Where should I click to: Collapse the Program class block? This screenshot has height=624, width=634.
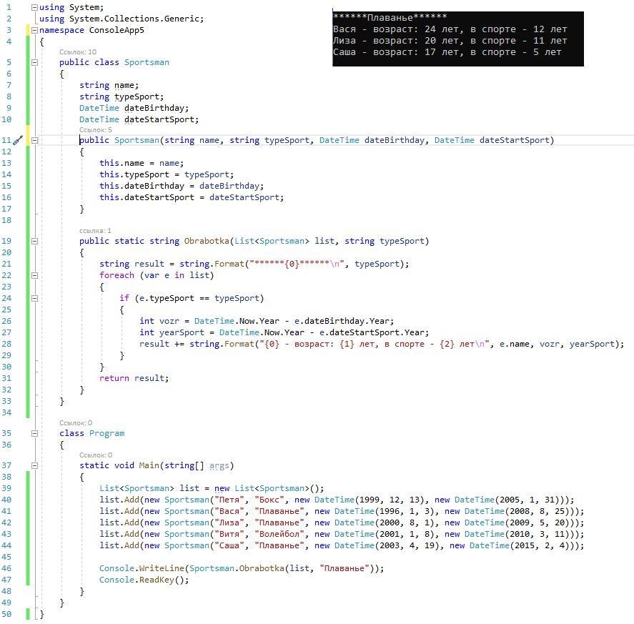(34, 433)
